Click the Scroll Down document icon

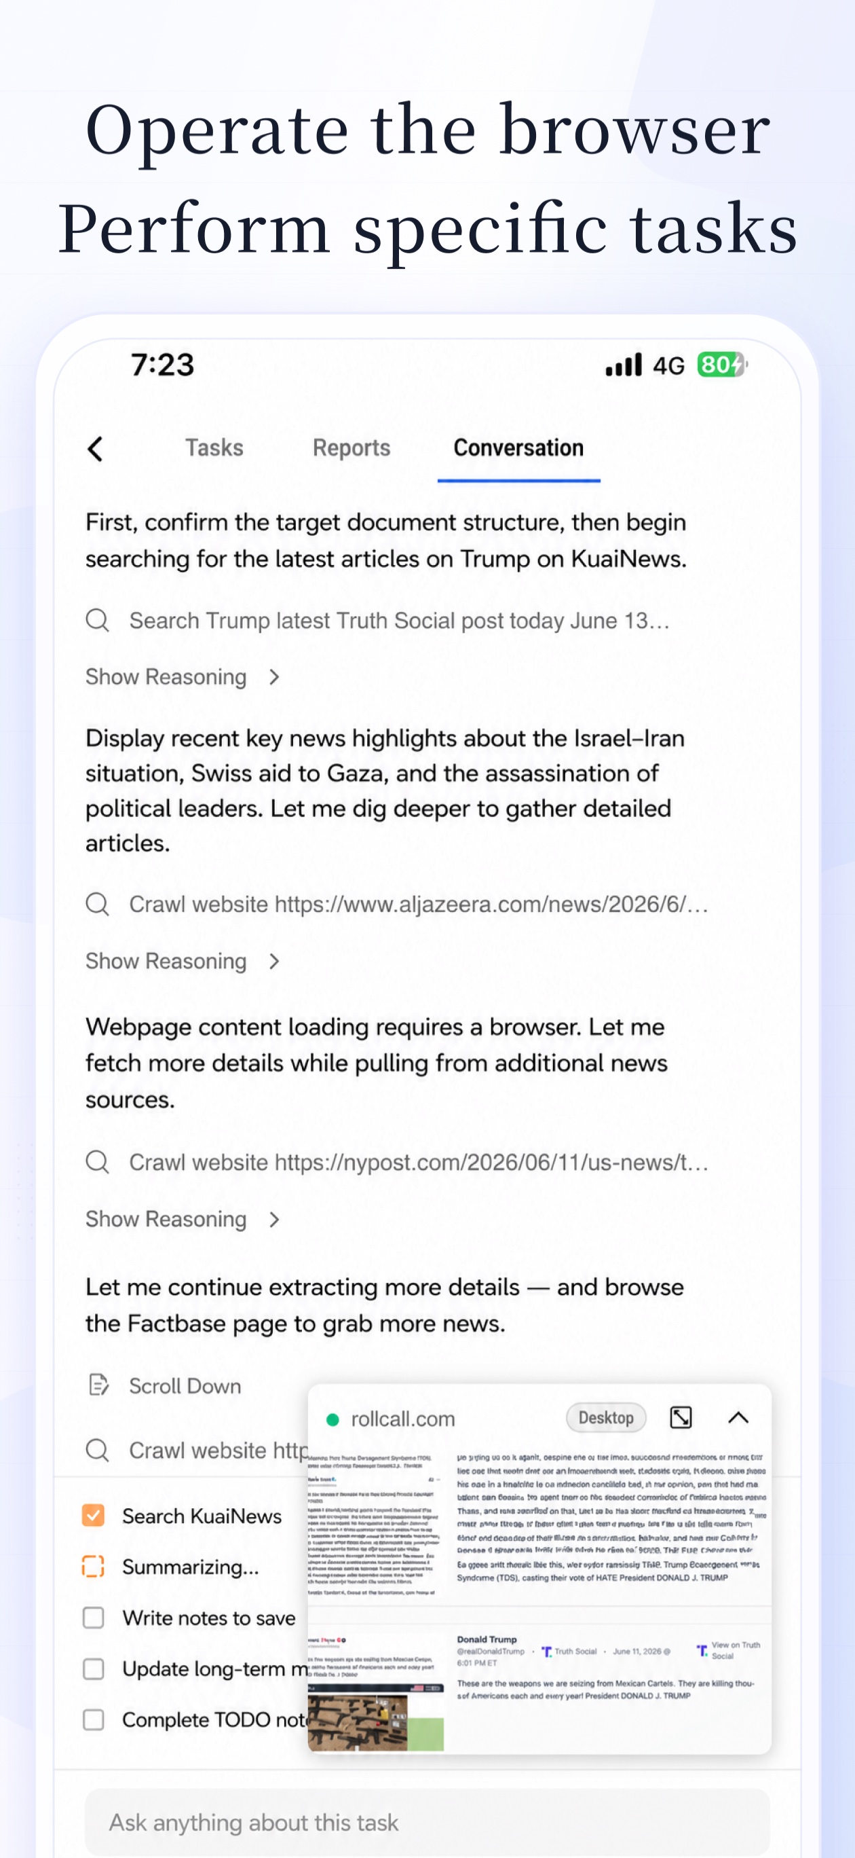click(98, 1385)
